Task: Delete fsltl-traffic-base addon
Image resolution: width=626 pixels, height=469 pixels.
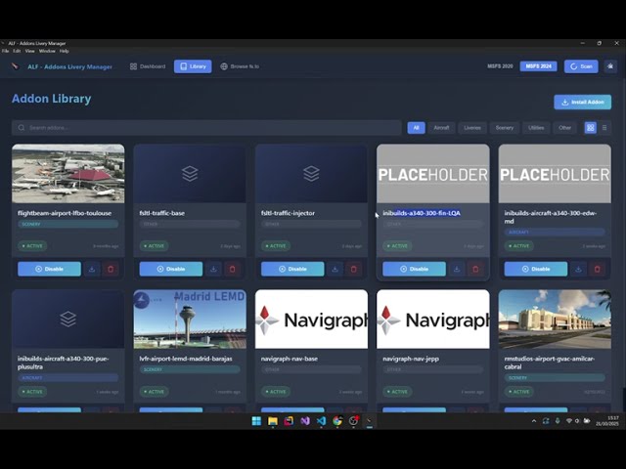Action: 233,269
